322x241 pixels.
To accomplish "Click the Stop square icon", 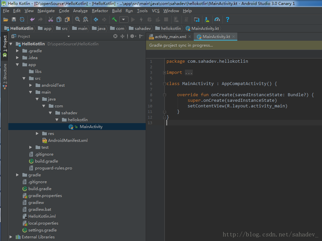I will coord(166,20).
